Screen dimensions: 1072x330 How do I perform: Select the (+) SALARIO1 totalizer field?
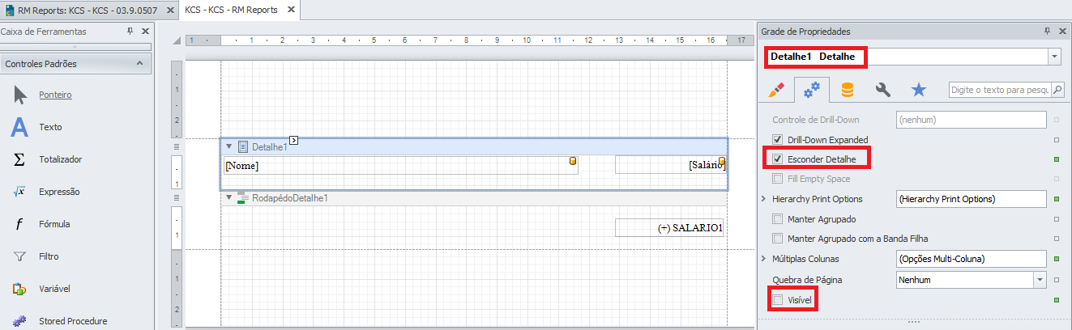tap(670, 228)
